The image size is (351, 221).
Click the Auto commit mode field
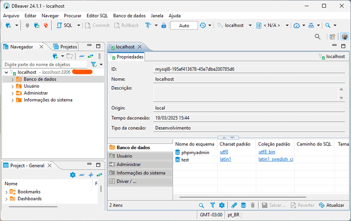tap(184, 26)
